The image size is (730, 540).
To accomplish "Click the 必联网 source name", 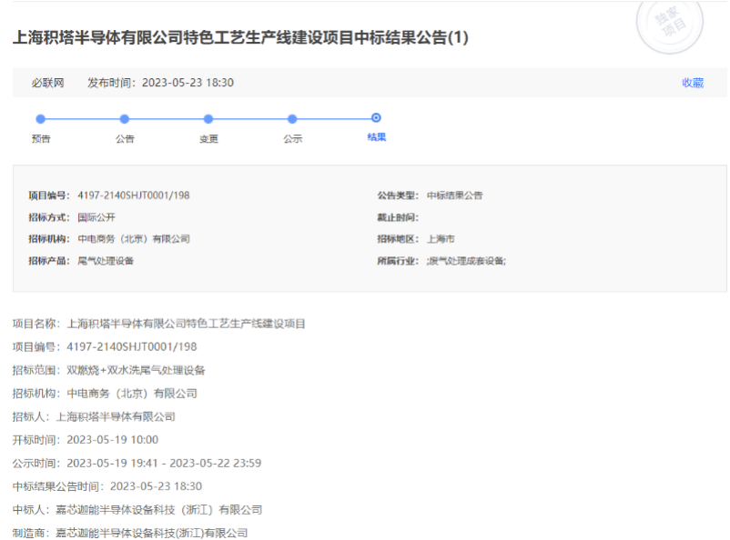I will (47, 83).
